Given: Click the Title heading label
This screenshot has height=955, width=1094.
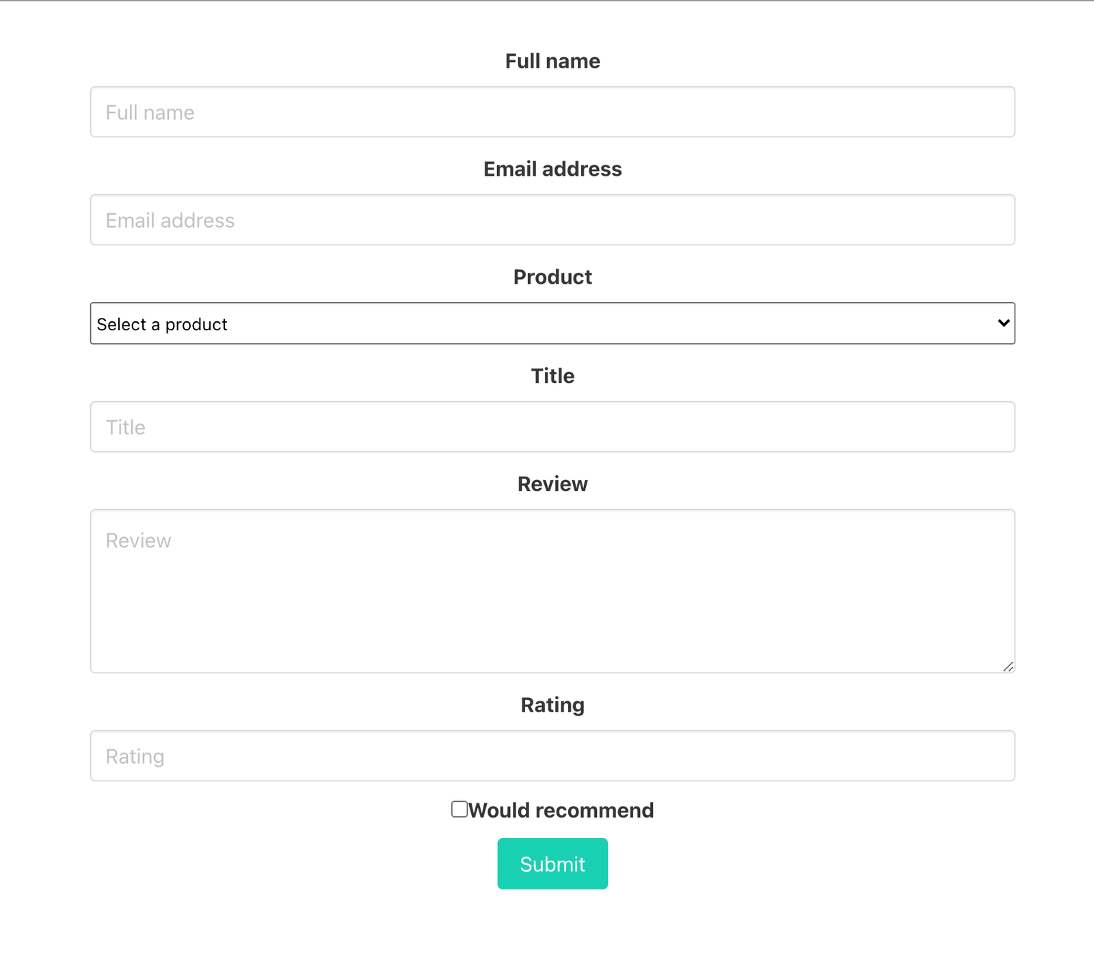Looking at the screenshot, I should point(552,375).
